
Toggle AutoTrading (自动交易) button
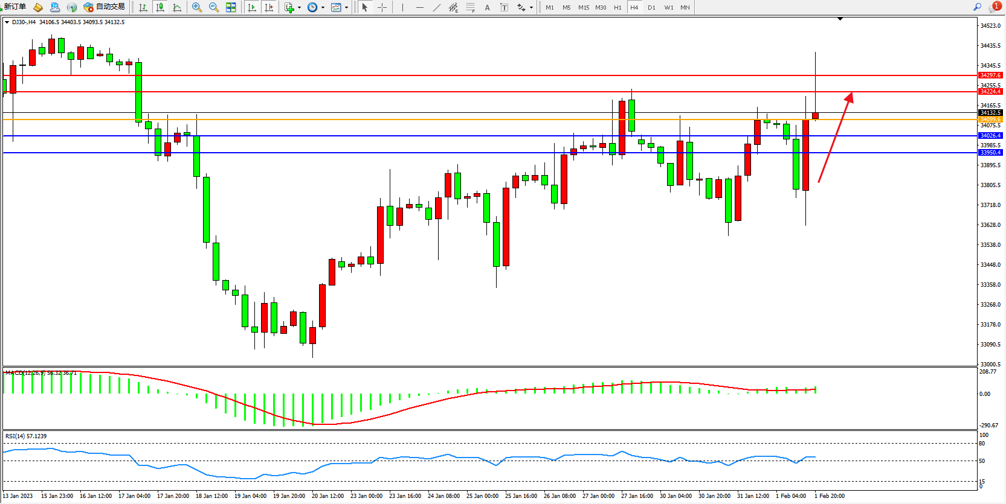(x=105, y=7)
